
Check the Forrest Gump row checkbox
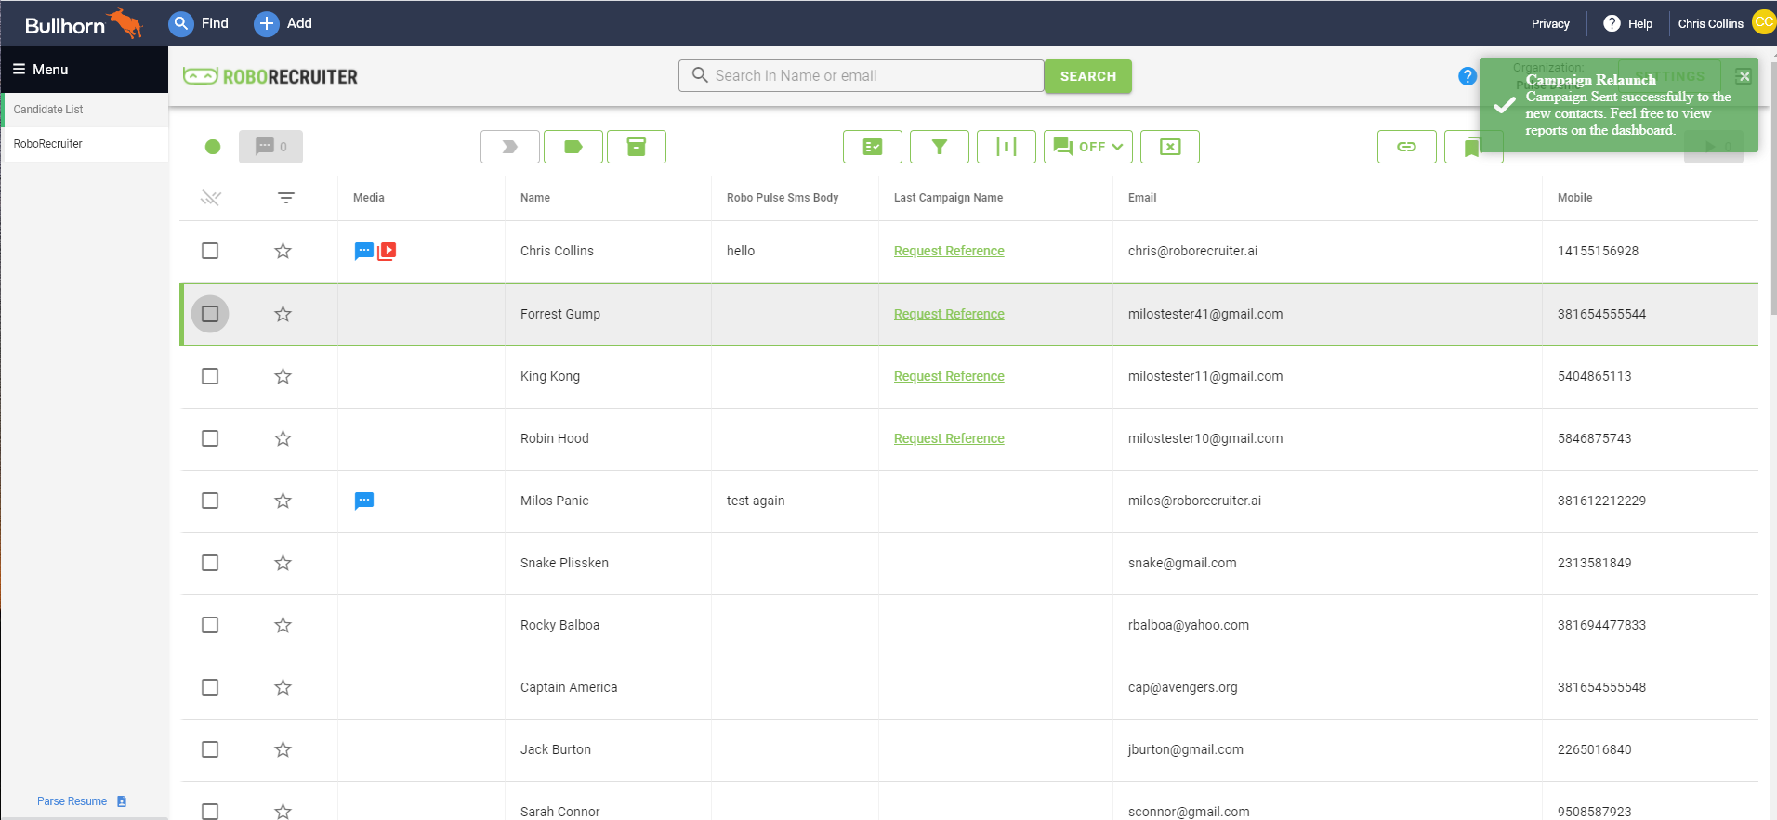click(x=210, y=314)
